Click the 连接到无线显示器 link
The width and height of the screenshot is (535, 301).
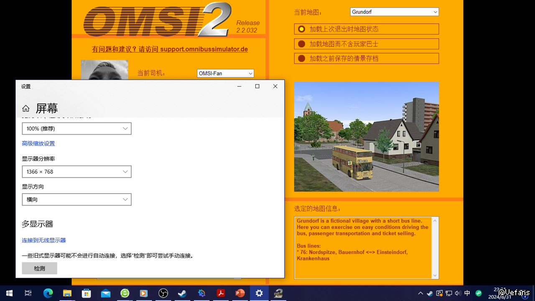pos(44,240)
